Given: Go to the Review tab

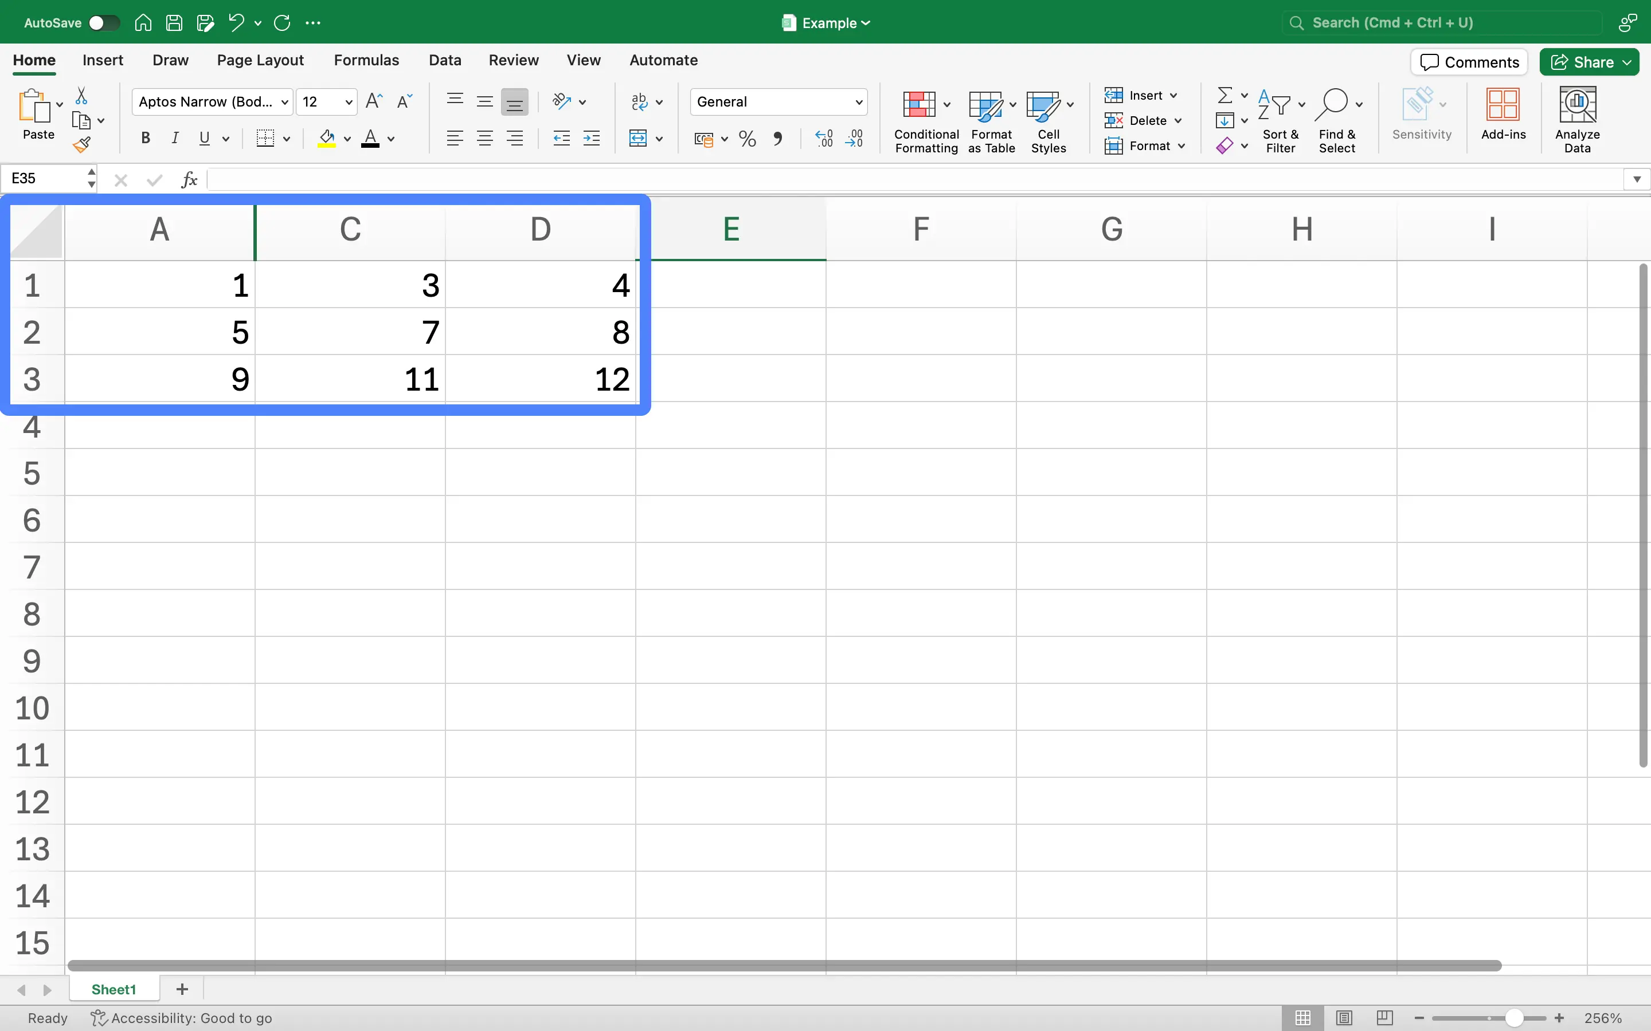Looking at the screenshot, I should click(x=513, y=60).
